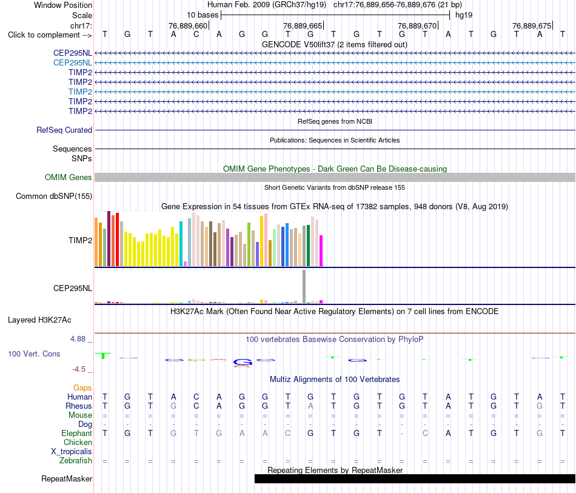Click 'Multiz Alignments of 100 Vertebrates' title
Viewport: 576px width, 493px height.
[335, 380]
